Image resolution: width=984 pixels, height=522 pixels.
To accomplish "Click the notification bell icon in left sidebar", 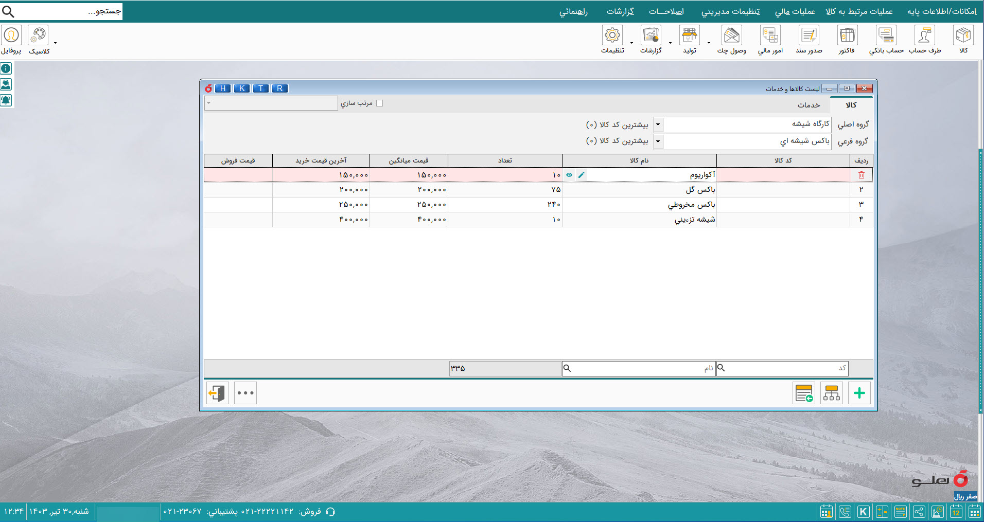I will coord(6,100).
